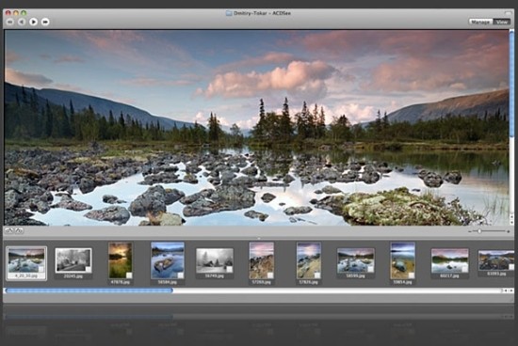
Task: Click the zoom-out minus icon beside the zoom slider
Action: click(470, 231)
